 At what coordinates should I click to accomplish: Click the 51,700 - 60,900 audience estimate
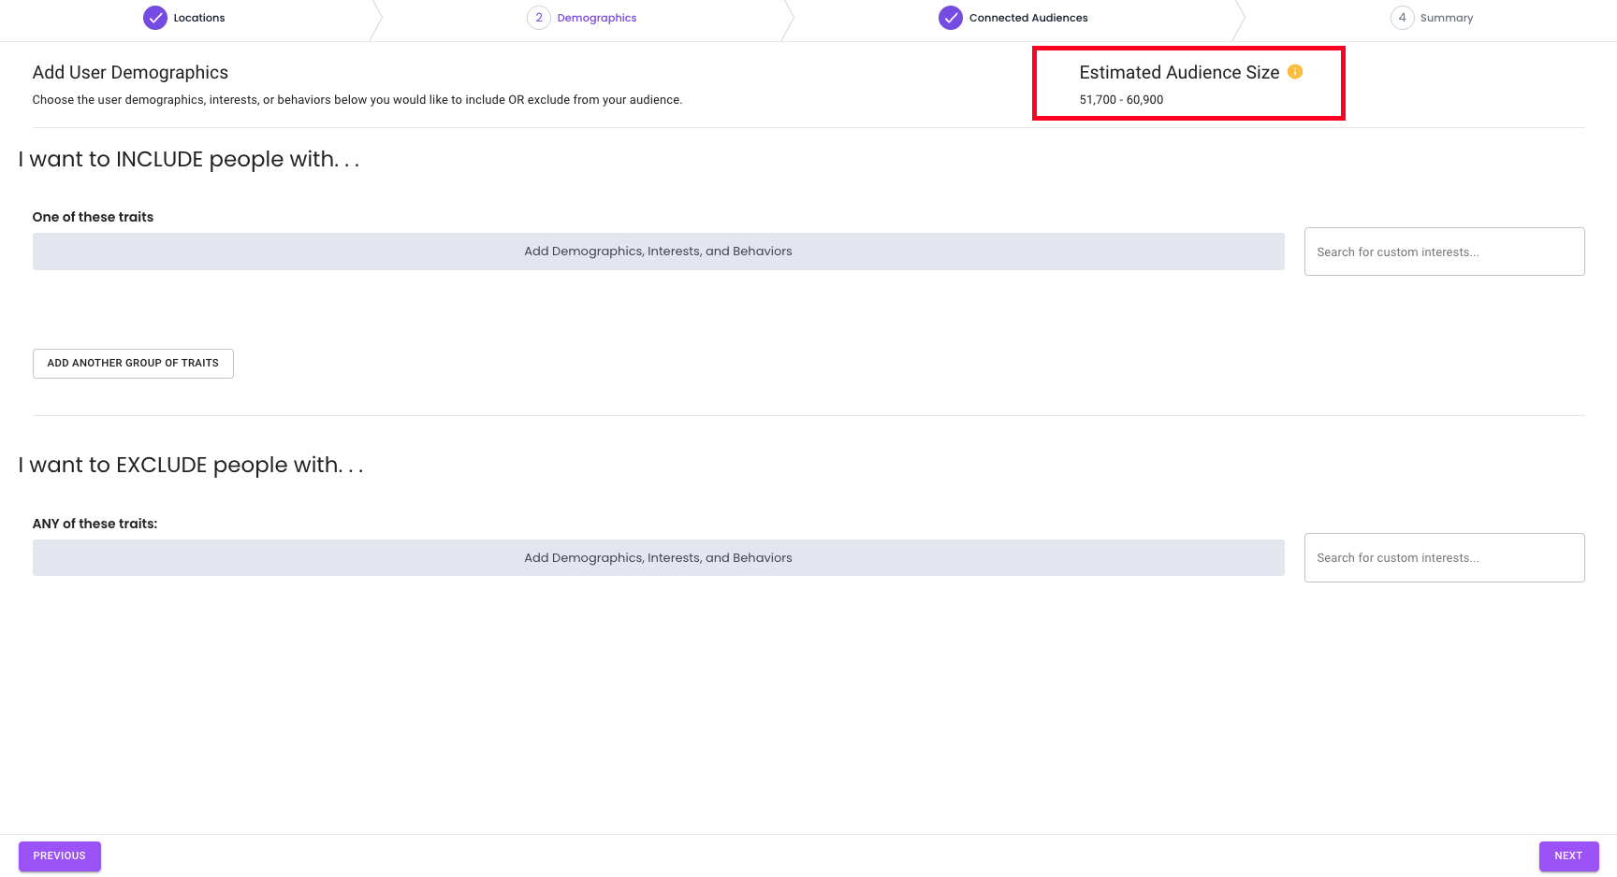pos(1121,100)
